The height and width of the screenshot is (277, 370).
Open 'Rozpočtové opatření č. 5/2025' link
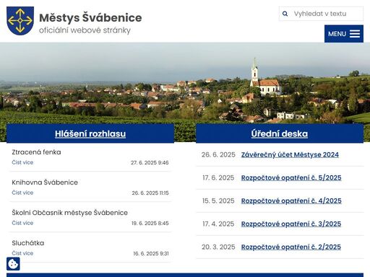click(291, 177)
